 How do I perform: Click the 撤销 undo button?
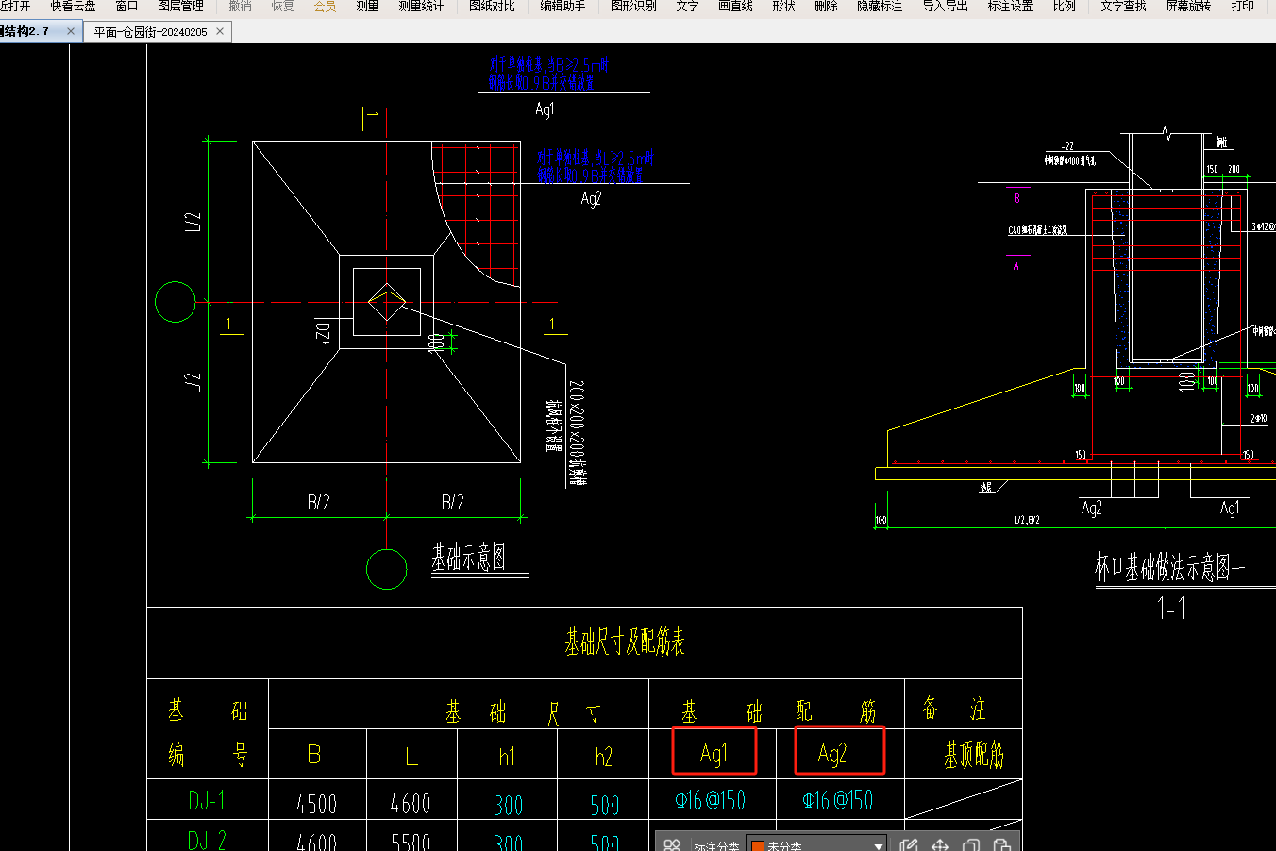click(241, 6)
